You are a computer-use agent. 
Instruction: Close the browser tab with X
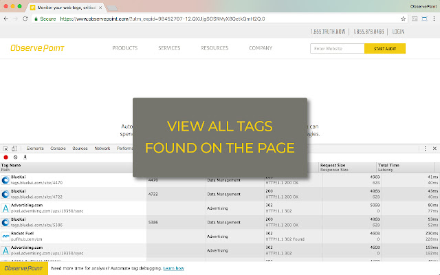tap(100, 8)
